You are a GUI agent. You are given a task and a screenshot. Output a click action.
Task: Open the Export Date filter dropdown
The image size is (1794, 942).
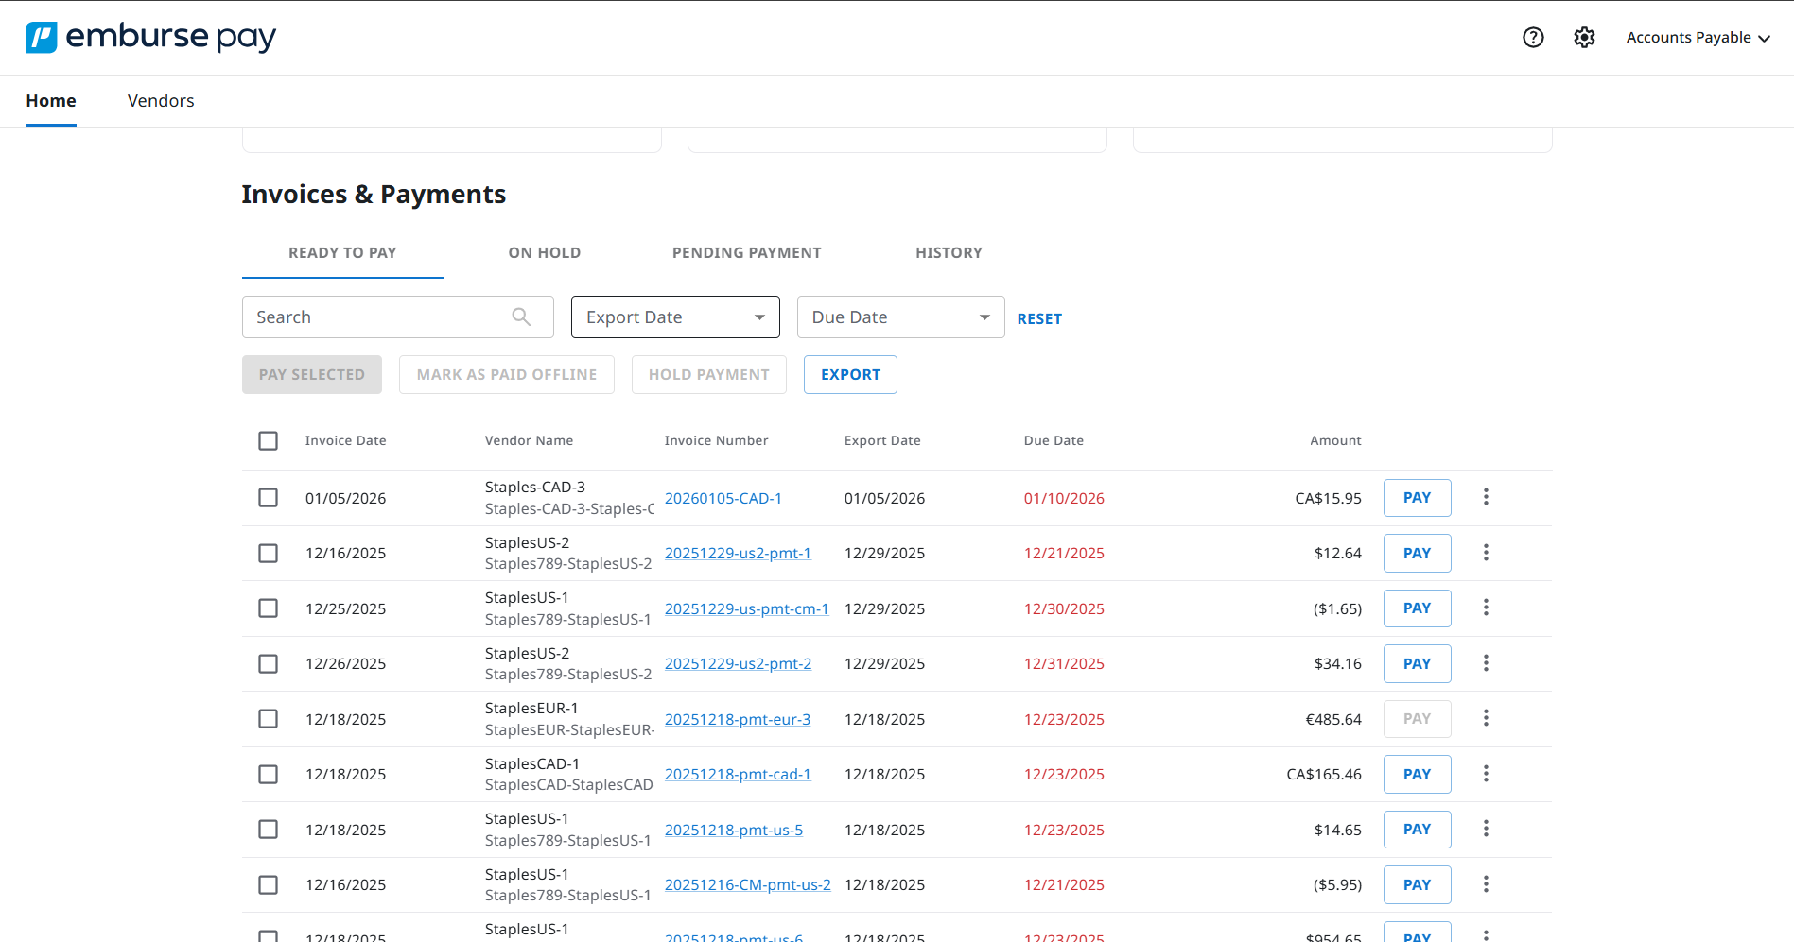(674, 317)
